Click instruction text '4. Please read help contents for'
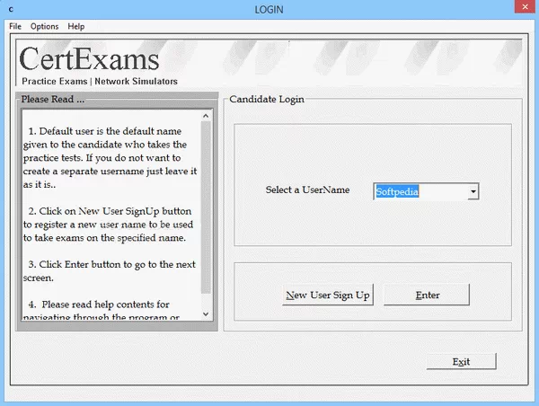 (99, 304)
